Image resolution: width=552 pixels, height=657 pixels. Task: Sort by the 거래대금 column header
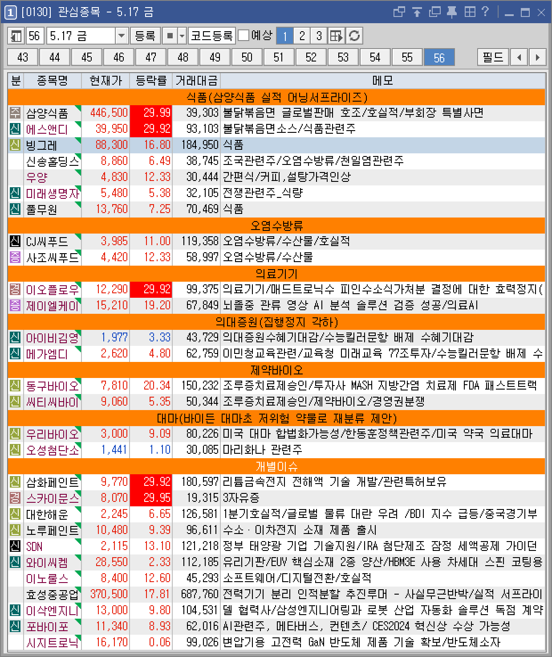[196, 81]
